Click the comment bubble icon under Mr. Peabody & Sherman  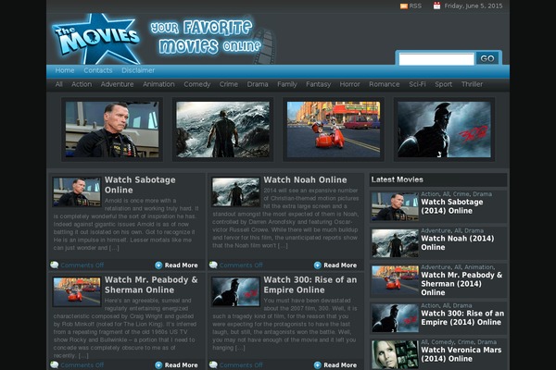pos(55,364)
